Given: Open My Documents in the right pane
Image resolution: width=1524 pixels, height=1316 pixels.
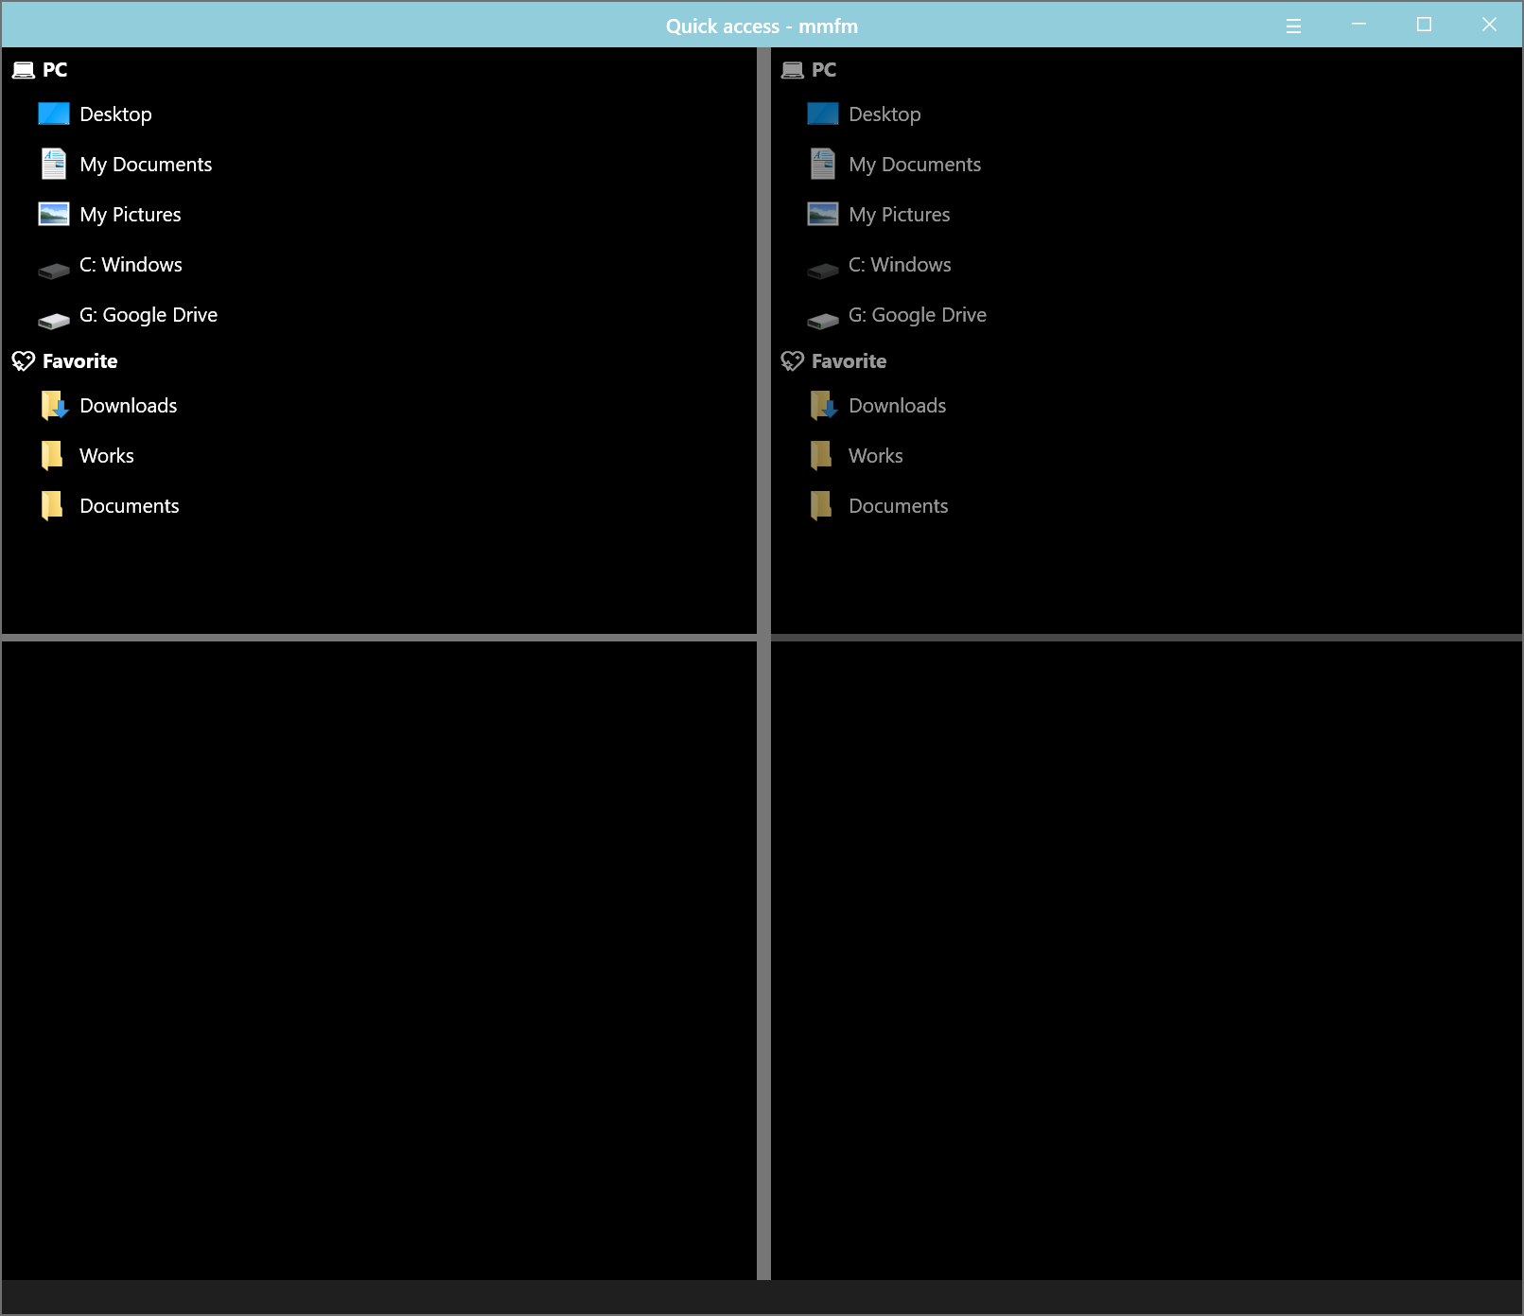Looking at the screenshot, I should click(914, 165).
